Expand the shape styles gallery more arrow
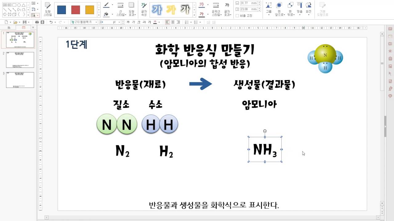This screenshot has height=221, width=394. click(x=98, y=14)
